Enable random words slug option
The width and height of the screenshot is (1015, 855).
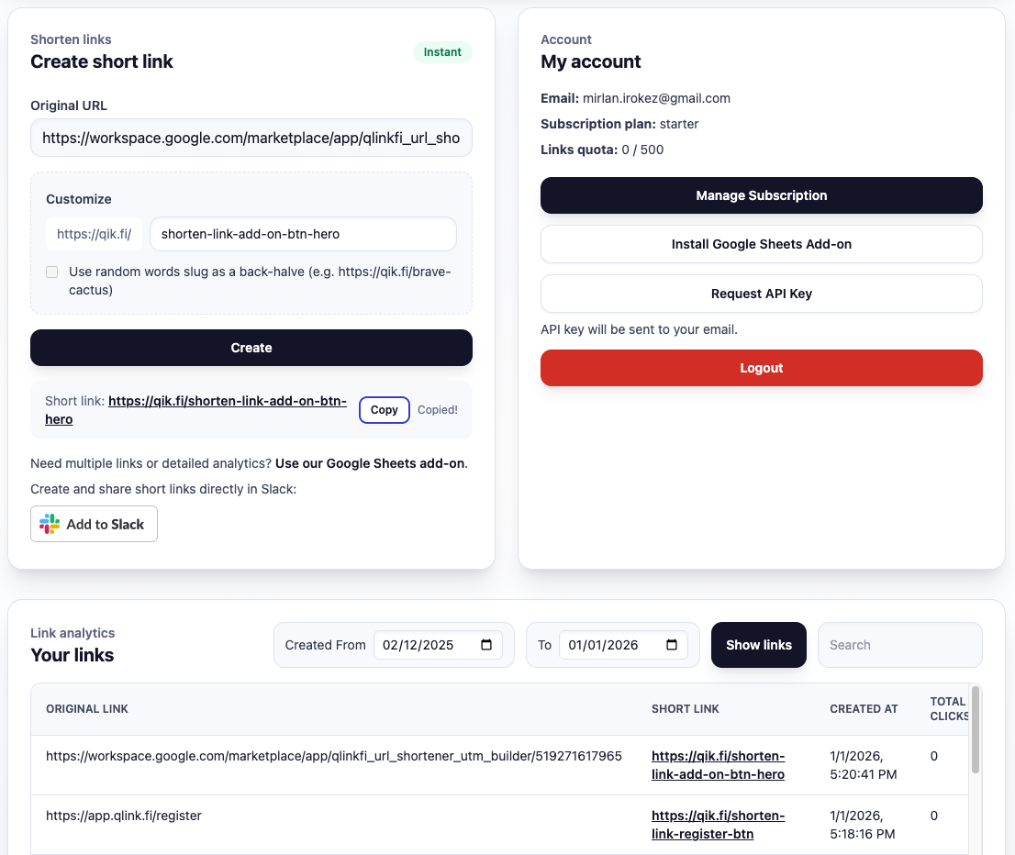[x=51, y=272]
